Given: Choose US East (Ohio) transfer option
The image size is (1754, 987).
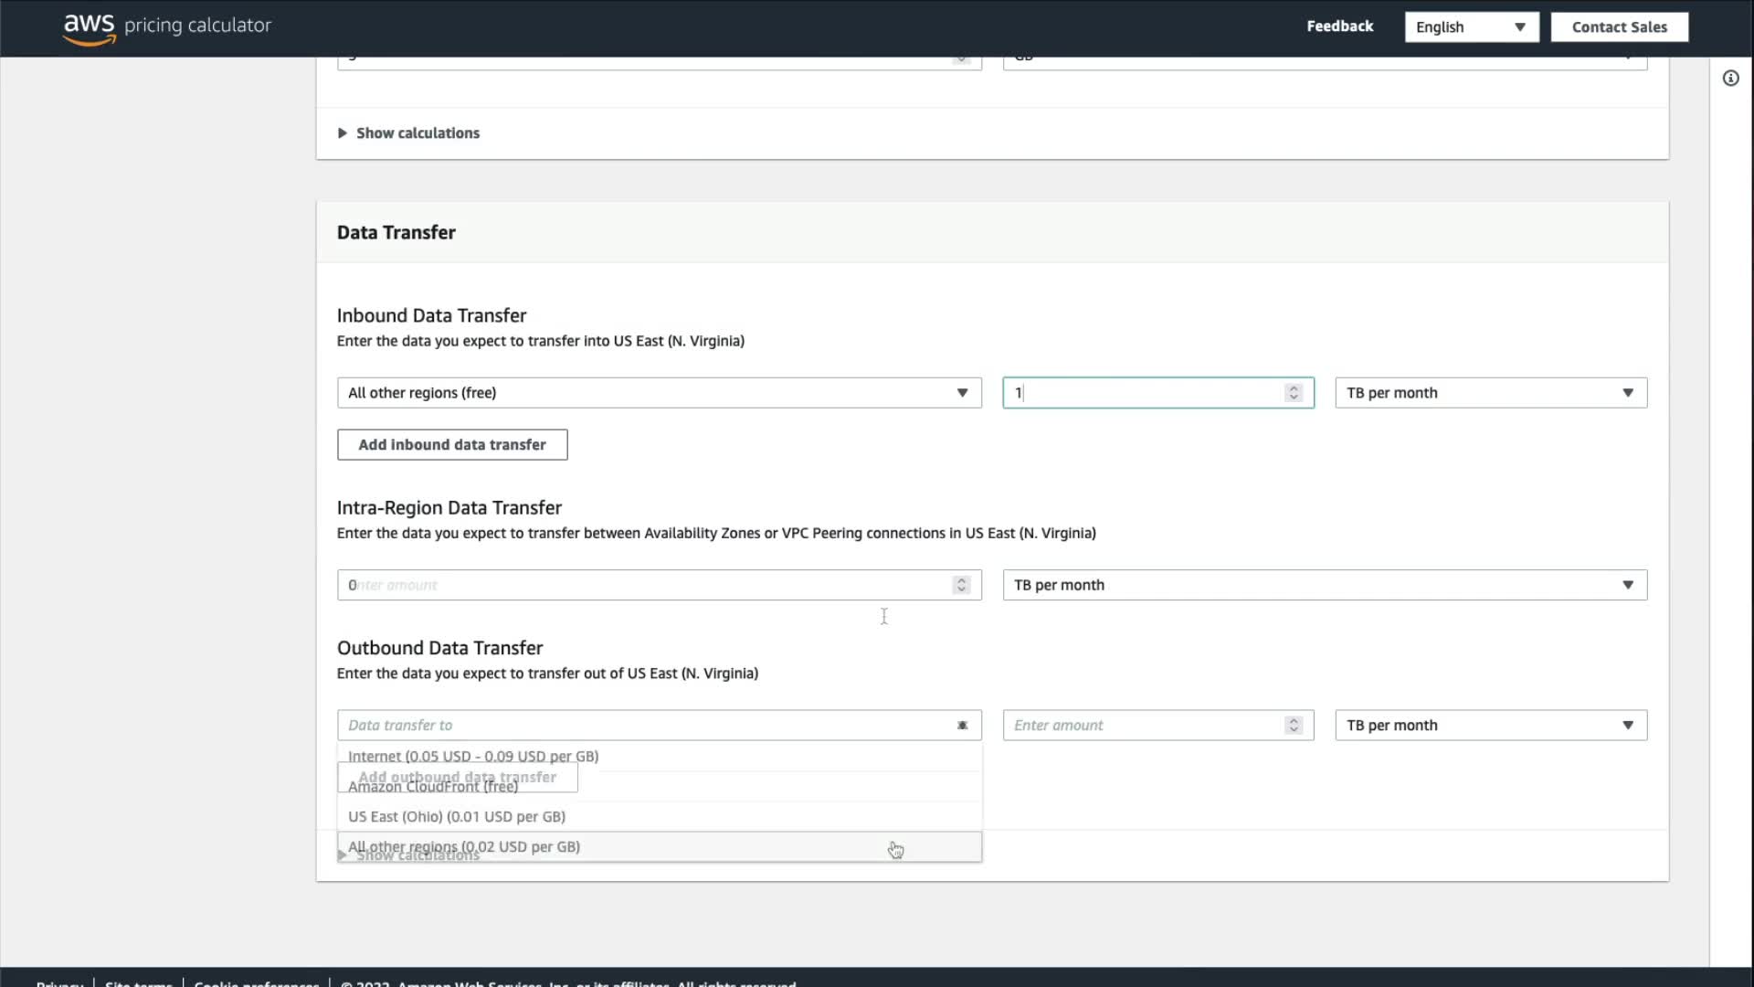Looking at the screenshot, I should (457, 817).
